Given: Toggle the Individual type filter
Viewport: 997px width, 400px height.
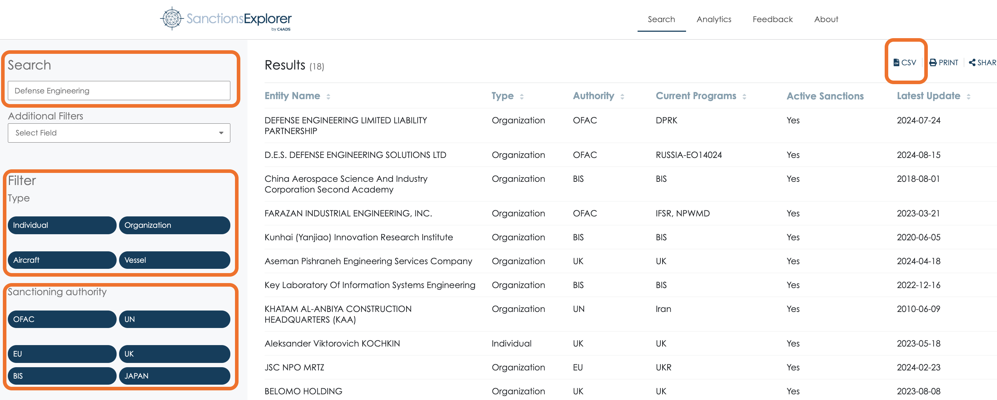Looking at the screenshot, I should tap(62, 225).
